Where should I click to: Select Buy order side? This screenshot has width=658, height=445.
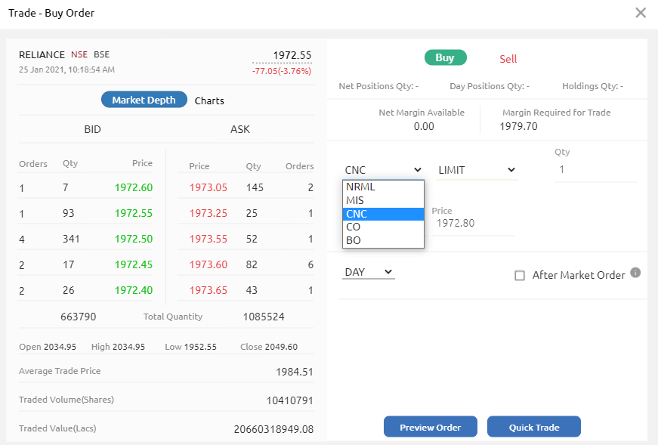point(445,57)
